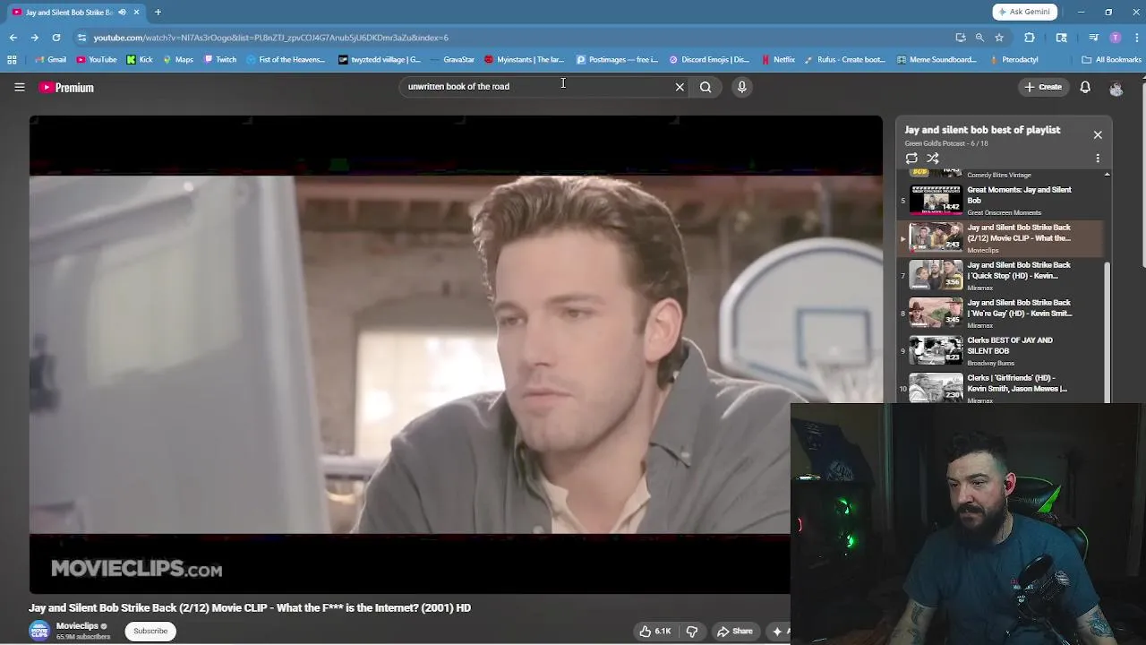The width and height of the screenshot is (1146, 645).
Task: Play Great Moments: Jay and Silent Bob
Action: pos(1001,200)
